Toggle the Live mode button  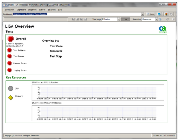click(125, 19)
